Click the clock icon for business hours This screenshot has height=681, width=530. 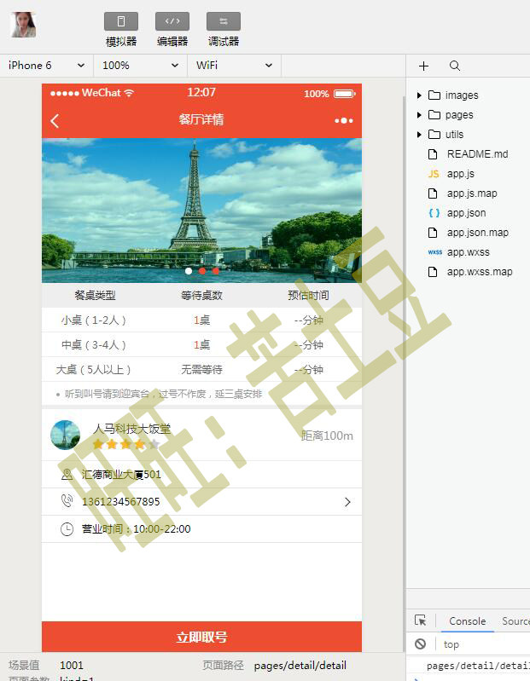67,529
